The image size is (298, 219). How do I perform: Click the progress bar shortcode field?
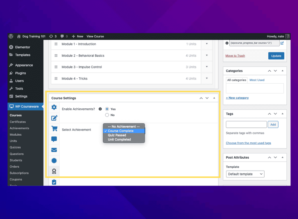click(254, 43)
